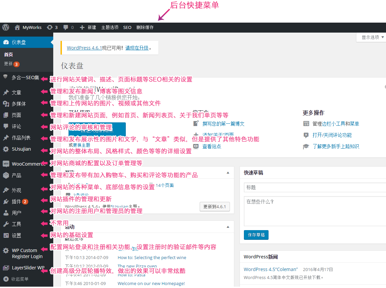Open WordPress 4.5"Coleman" news link
The height and width of the screenshot is (288, 386).
click(271, 269)
